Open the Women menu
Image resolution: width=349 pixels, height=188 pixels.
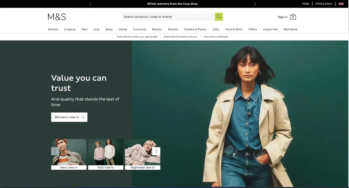coord(53,29)
